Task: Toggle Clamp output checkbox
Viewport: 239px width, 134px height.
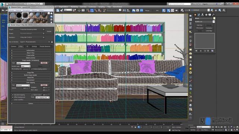Action: (32, 95)
